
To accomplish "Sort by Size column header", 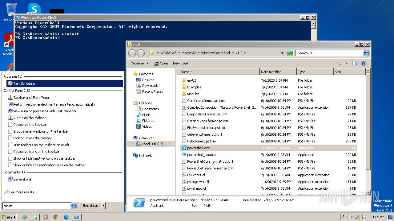I will coord(346,72).
